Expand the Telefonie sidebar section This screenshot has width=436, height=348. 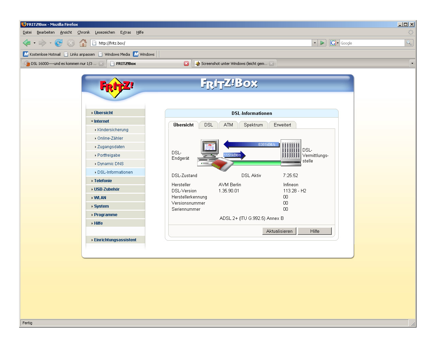tap(115, 181)
